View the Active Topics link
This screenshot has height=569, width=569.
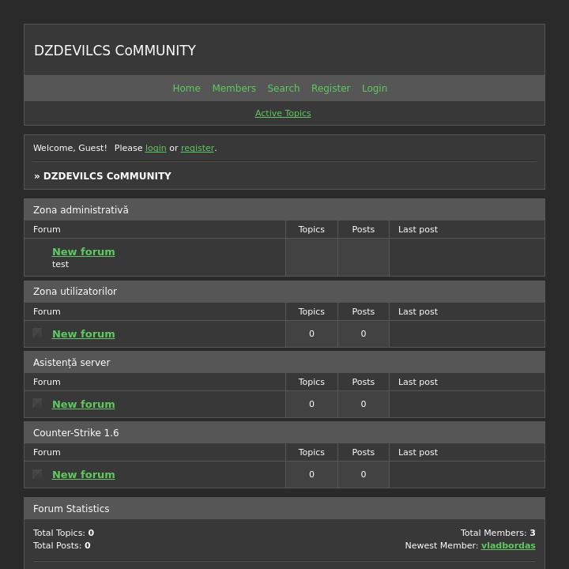click(x=283, y=114)
